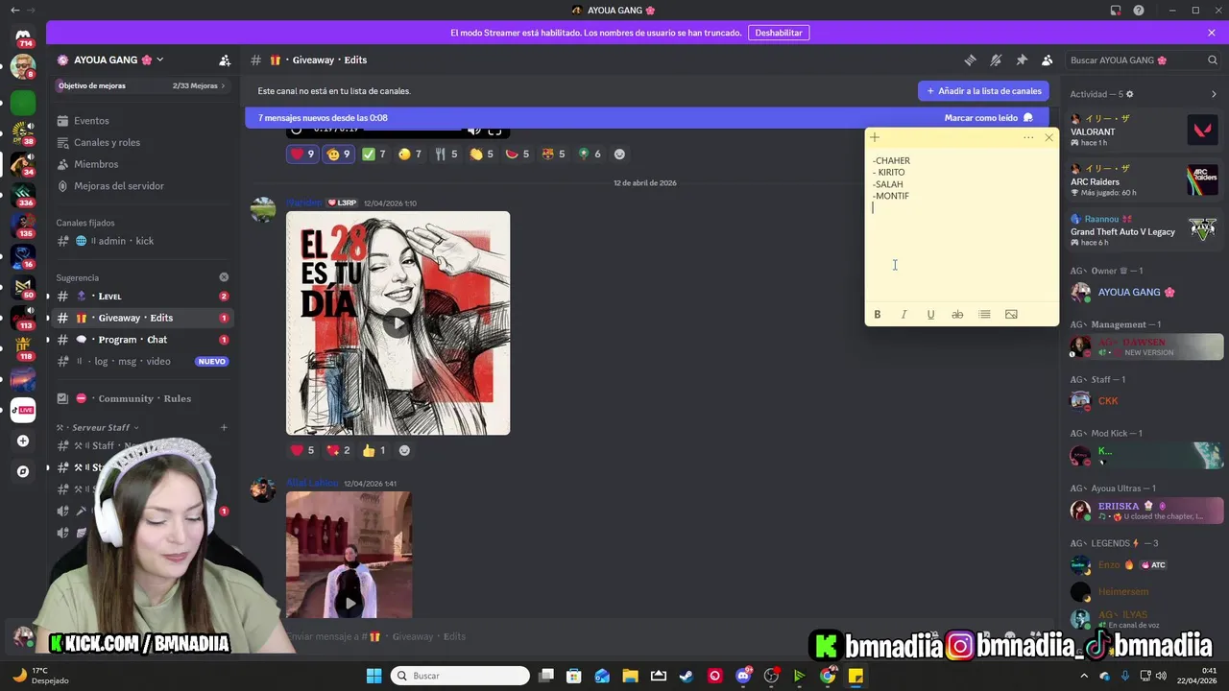Open pinned messages in channel header
Screen dimensions: 1229x691
coord(1022,60)
